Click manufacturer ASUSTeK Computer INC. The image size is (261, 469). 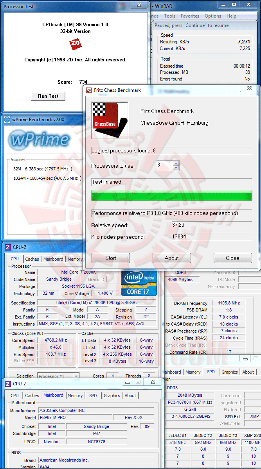(x=96, y=410)
